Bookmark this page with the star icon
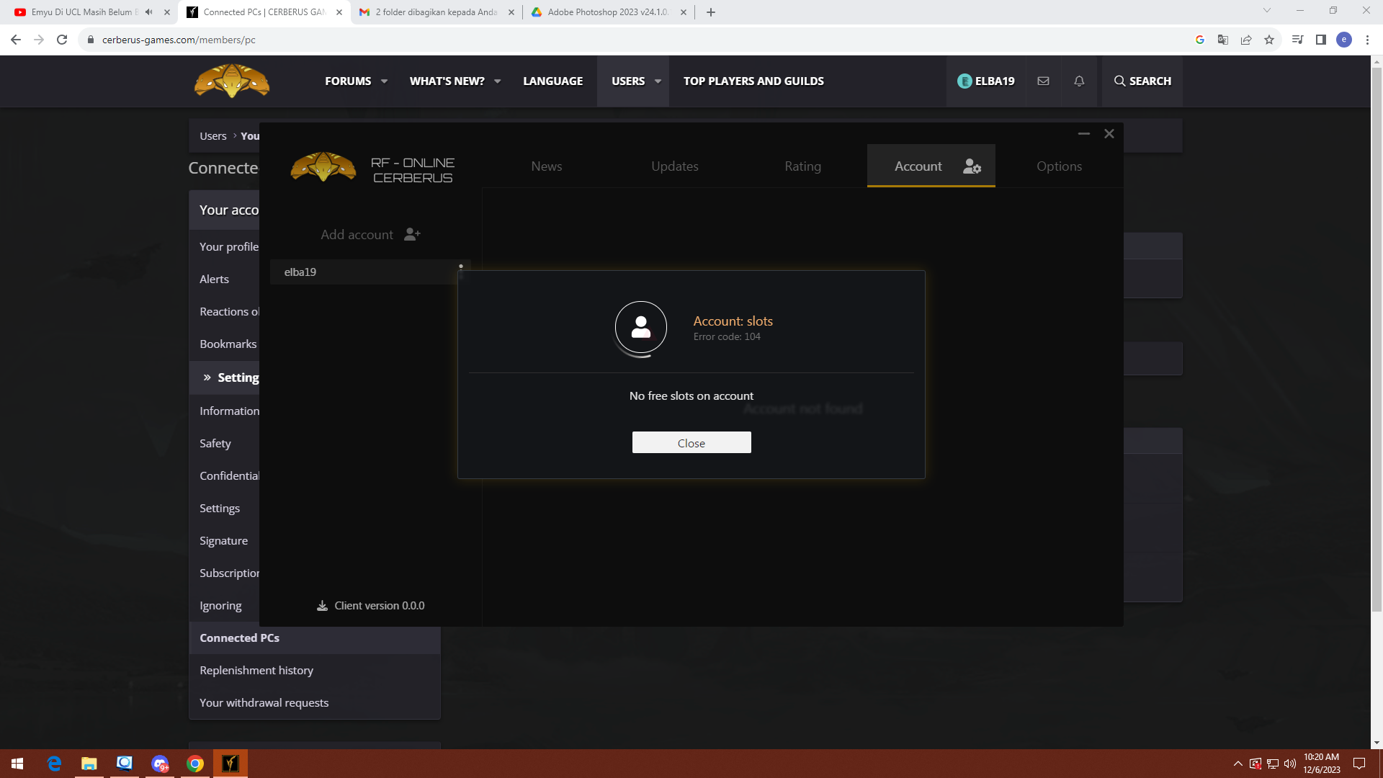This screenshot has height=778, width=1383. coord(1269,40)
